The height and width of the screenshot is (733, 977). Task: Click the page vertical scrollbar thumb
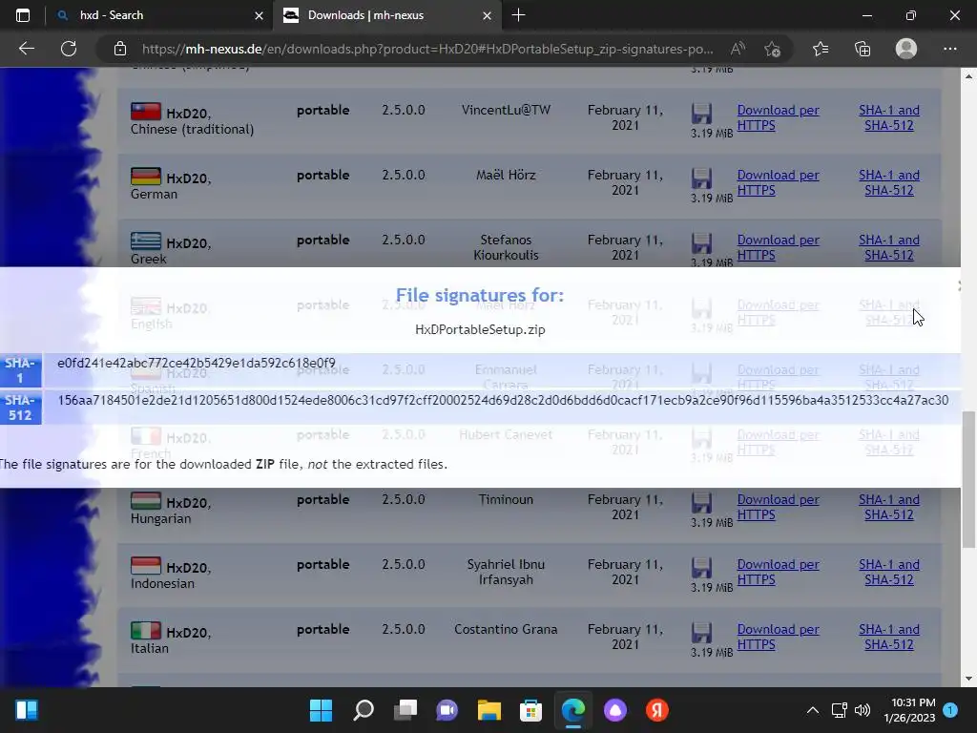968,480
